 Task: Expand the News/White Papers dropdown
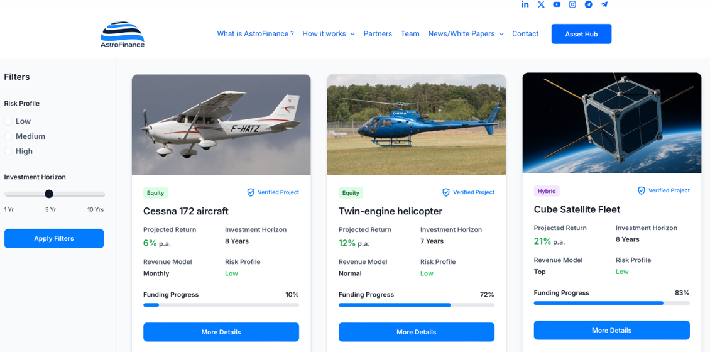click(466, 34)
